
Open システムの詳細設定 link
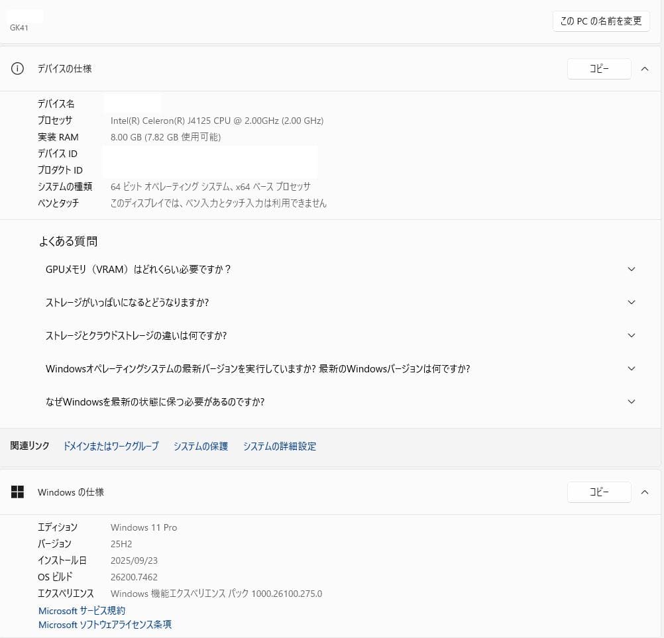pos(279,447)
